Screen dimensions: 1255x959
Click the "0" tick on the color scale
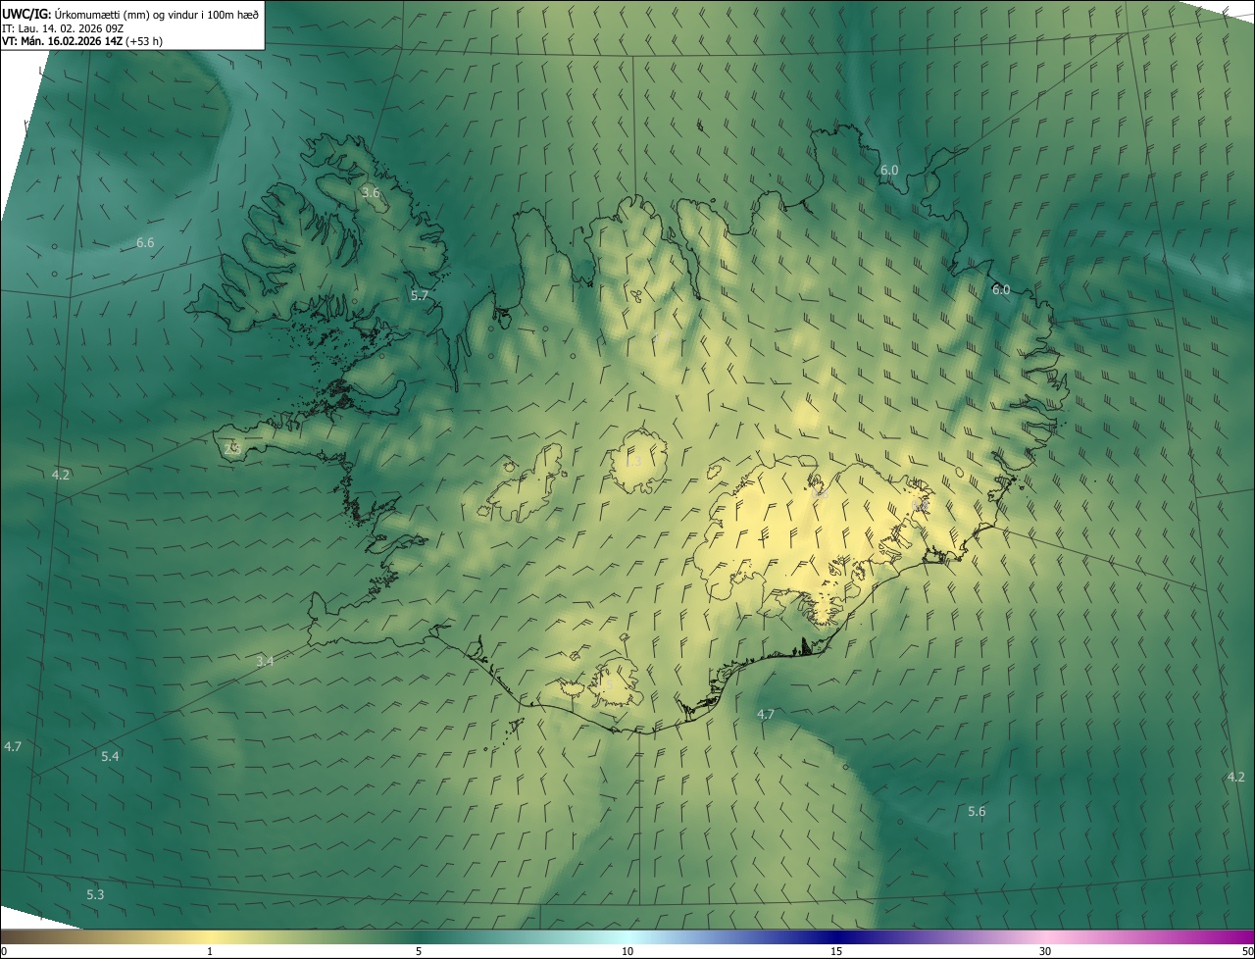4,951
